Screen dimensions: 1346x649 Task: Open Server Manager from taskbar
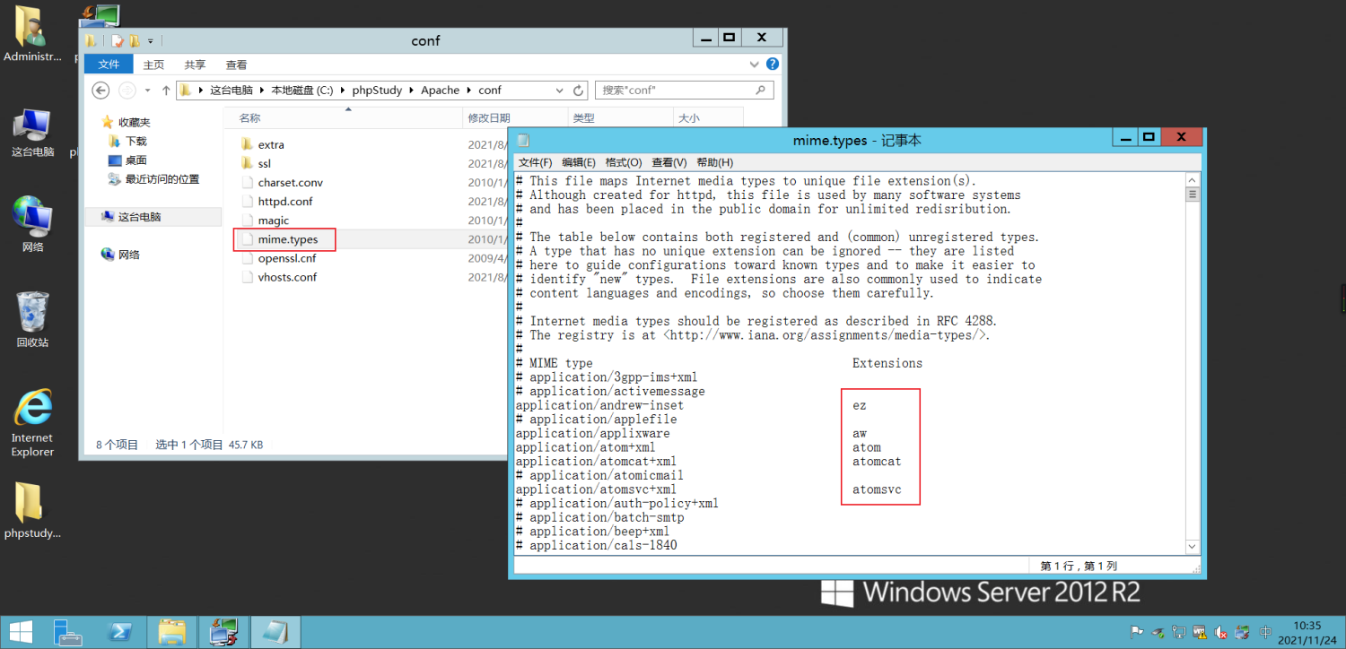[x=67, y=632]
